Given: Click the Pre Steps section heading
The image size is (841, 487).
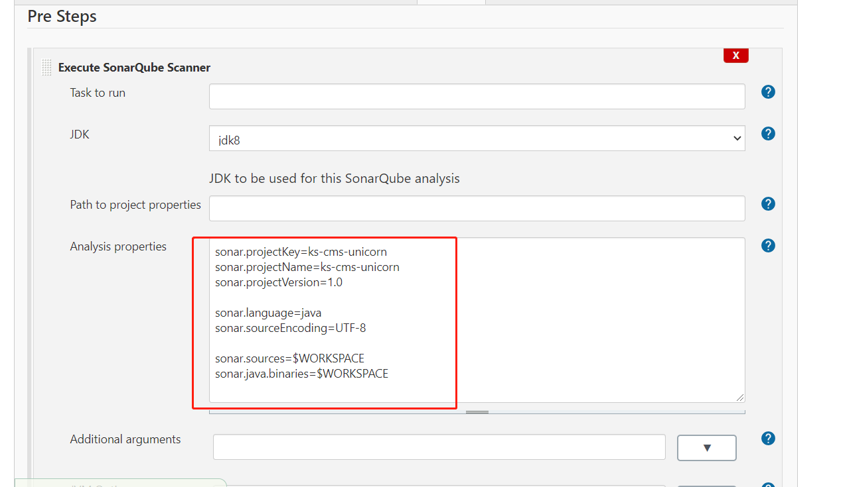Looking at the screenshot, I should (x=62, y=17).
